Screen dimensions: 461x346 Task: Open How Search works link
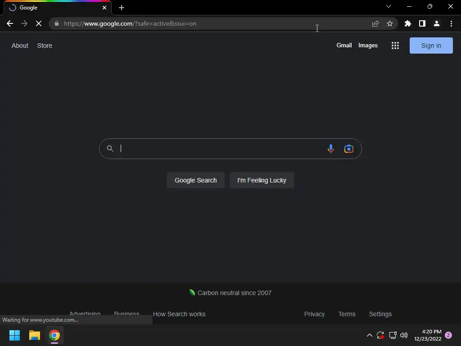(179, 314)
